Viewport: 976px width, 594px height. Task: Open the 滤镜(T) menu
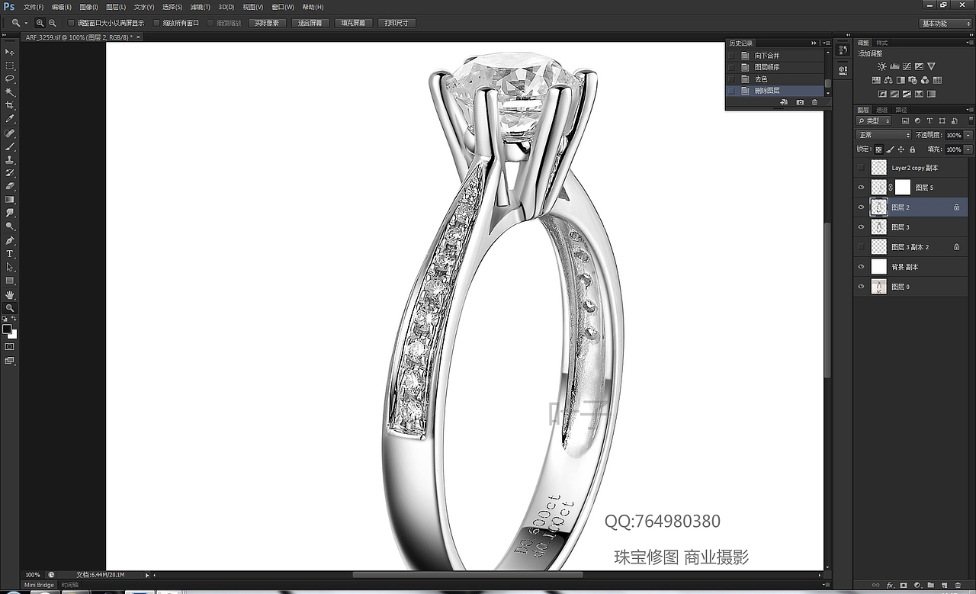(200, 7)
